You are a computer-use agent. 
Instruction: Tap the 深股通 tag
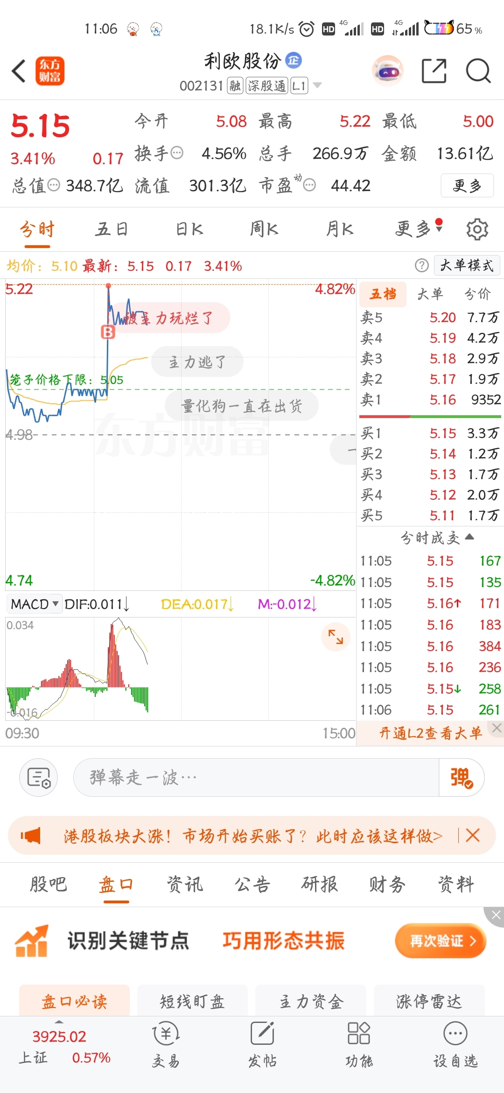tap(267, 85)
